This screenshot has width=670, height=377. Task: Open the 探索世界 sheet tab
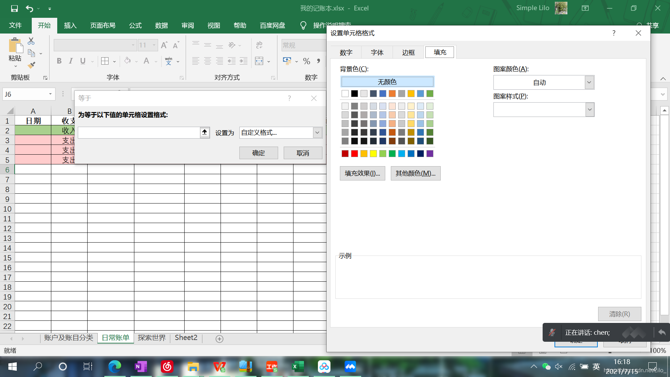[151, 338]
